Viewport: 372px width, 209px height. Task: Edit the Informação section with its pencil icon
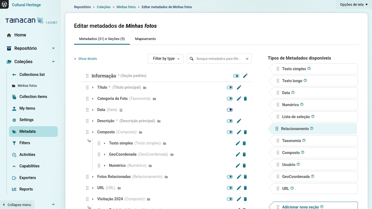click(245, 76)
